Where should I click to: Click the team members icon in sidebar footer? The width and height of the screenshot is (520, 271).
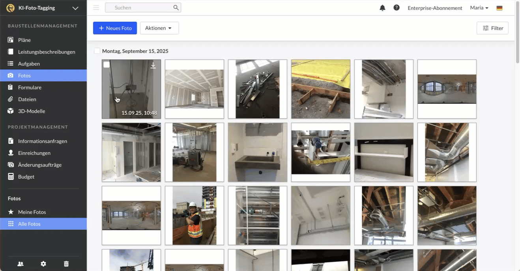pos(21,264)
